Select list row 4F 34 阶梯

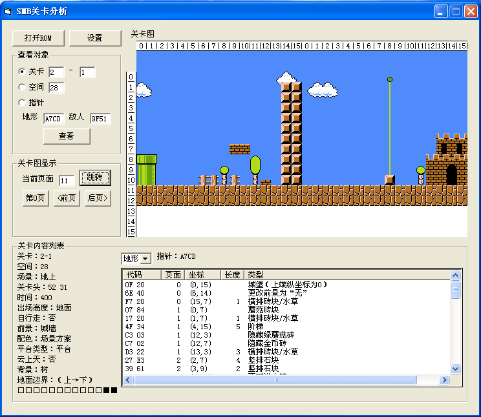click(x=286, y=327)
